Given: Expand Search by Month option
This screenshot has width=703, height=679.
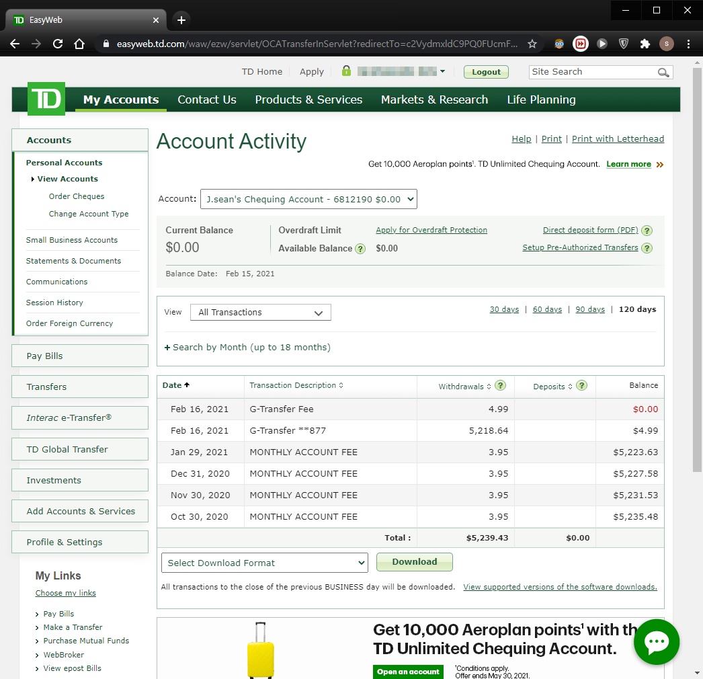Looking at the screenshot, I should [247, 347].
